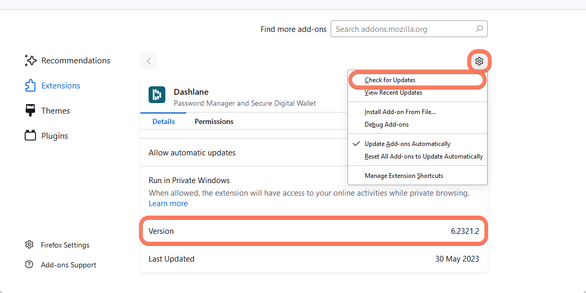This screenshot has width=586, height=293.
Task: Click Password Manager and Secure Digital Wallet text
Action: (245, 103)
